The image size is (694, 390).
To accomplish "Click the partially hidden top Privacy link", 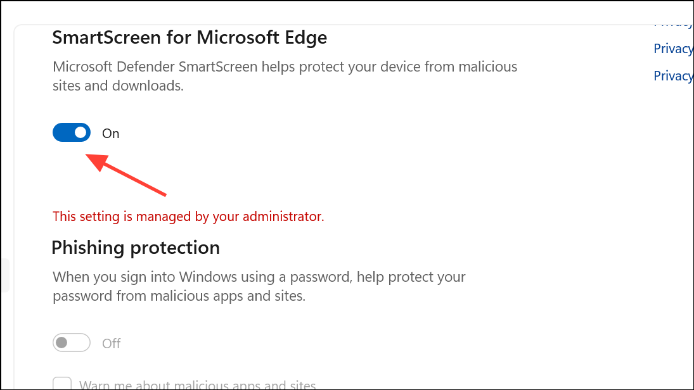I will click(x=673, y=24).
